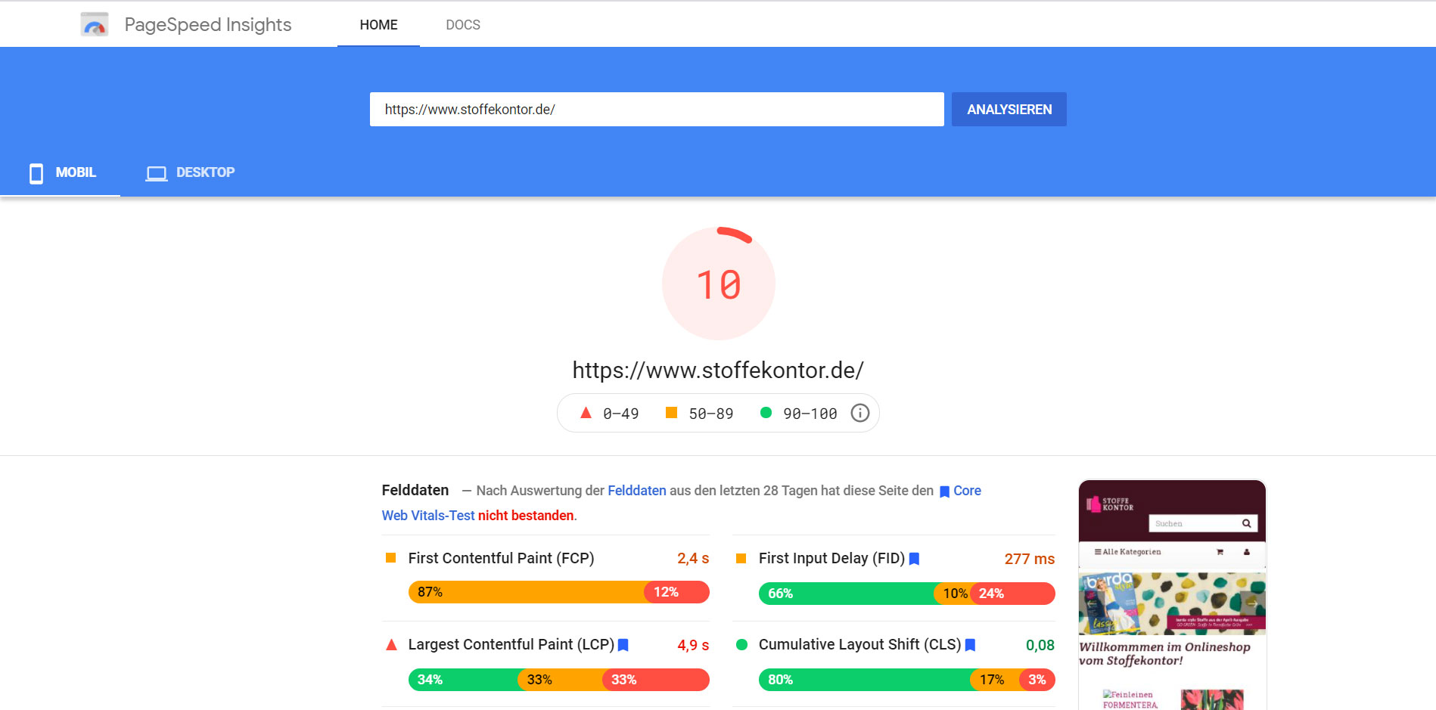
Task: Click the bookmark icon next to LCP
Action: (x=623, y=645)
